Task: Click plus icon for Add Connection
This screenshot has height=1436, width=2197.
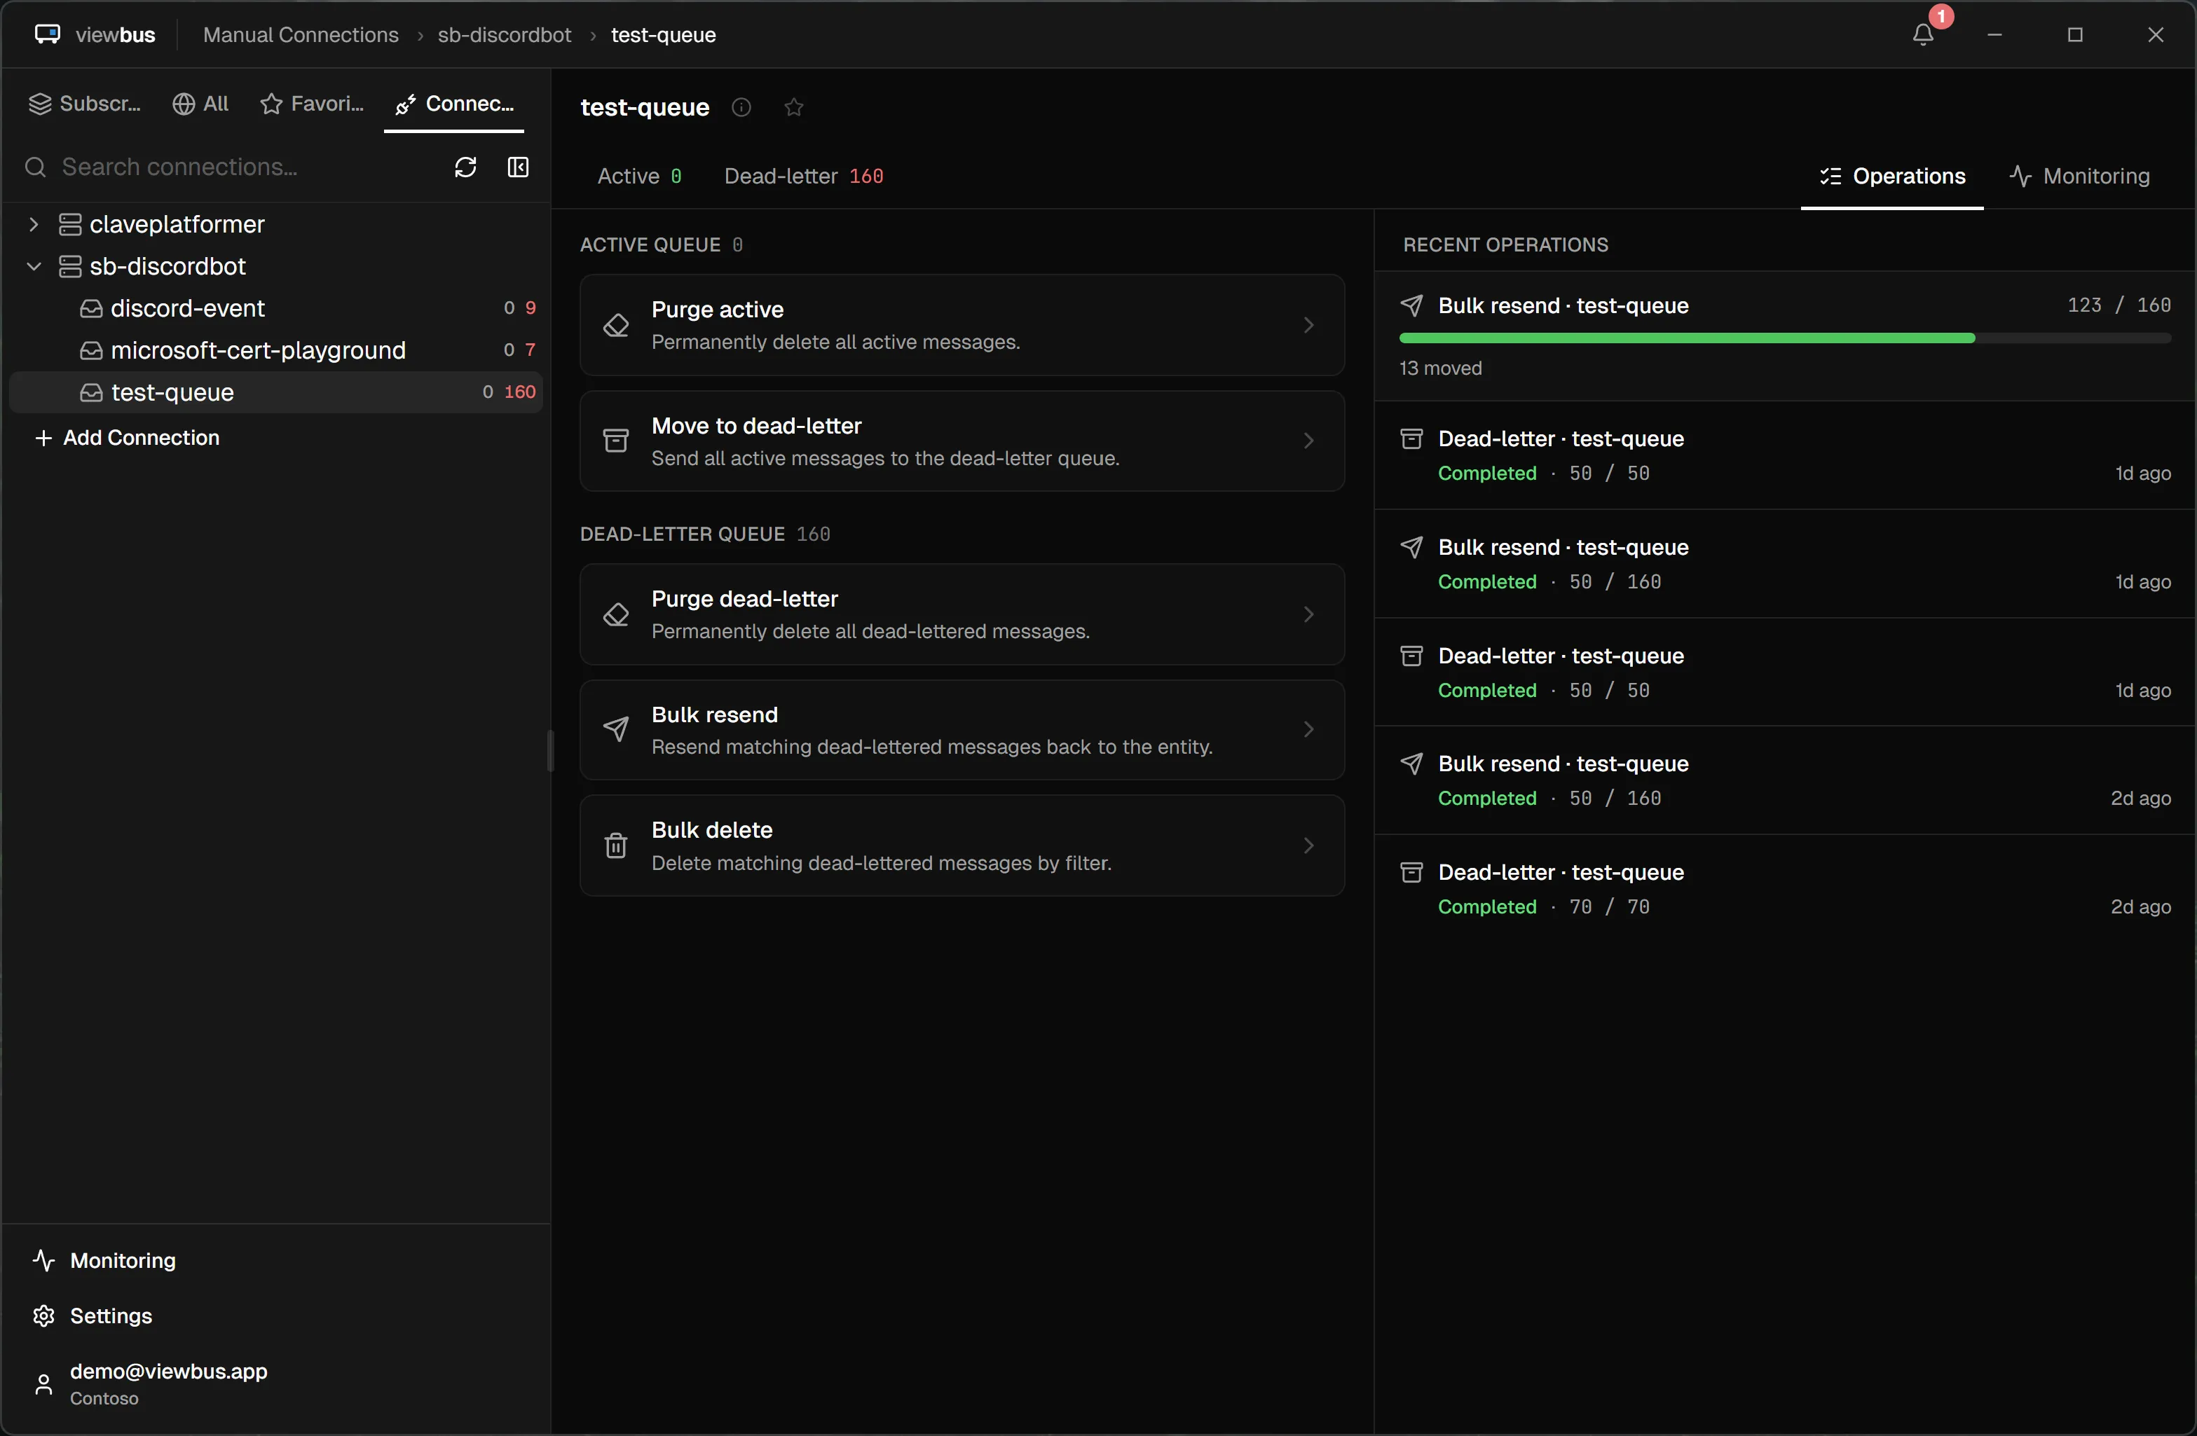Action: [x=43, y=439]
